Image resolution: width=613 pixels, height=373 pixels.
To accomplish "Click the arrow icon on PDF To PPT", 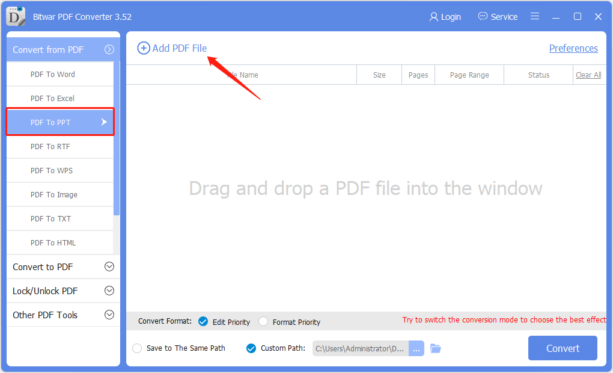I will (104, 122).
